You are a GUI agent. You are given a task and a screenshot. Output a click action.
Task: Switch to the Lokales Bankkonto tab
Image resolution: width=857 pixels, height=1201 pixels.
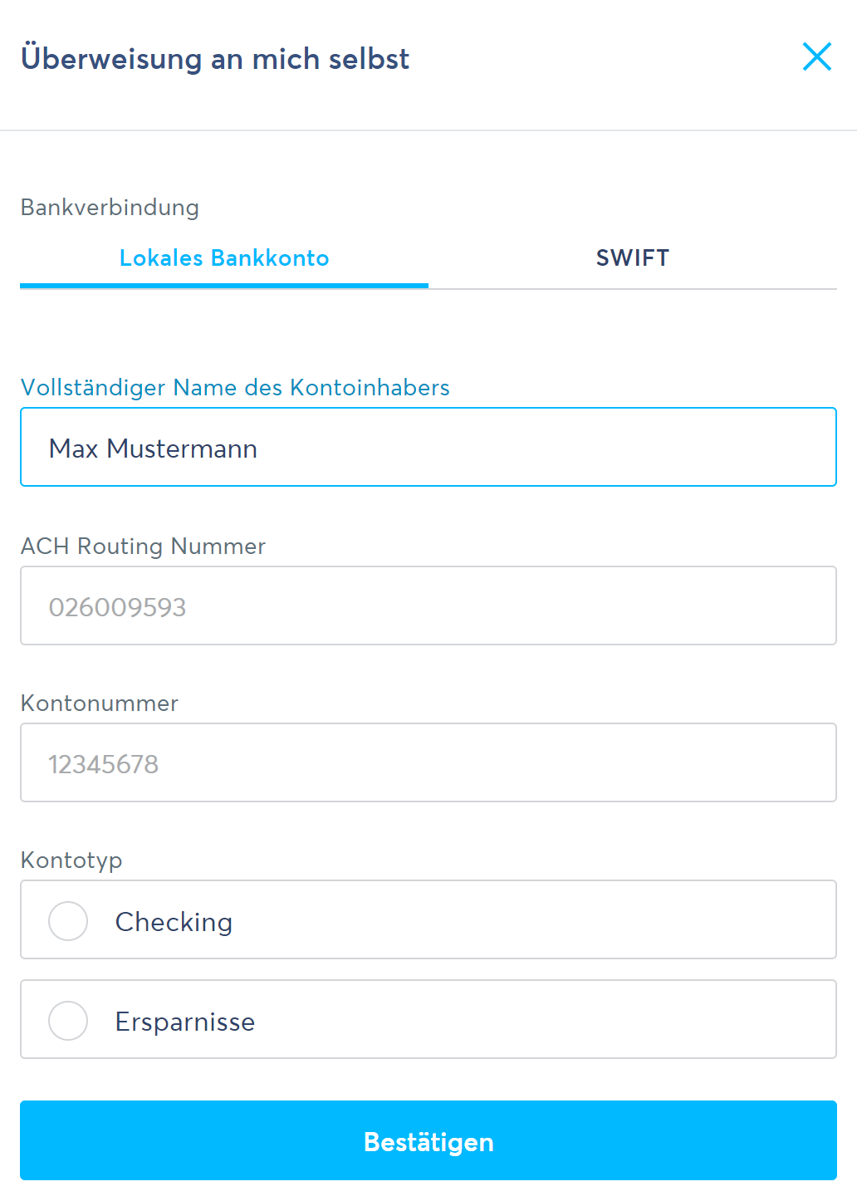(224, 258)
